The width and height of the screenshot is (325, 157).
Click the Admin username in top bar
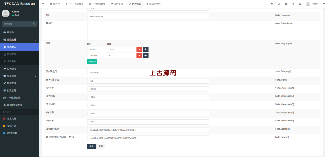(x=315, y=4)
